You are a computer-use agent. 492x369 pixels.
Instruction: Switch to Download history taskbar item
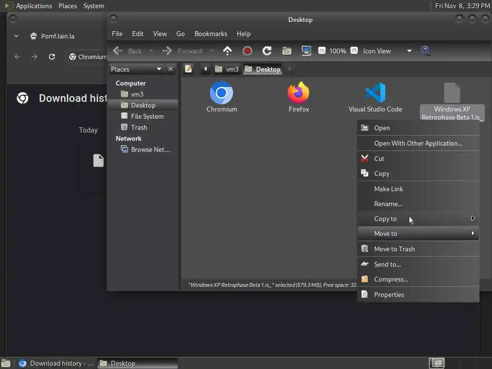click(x=56, y=363)
